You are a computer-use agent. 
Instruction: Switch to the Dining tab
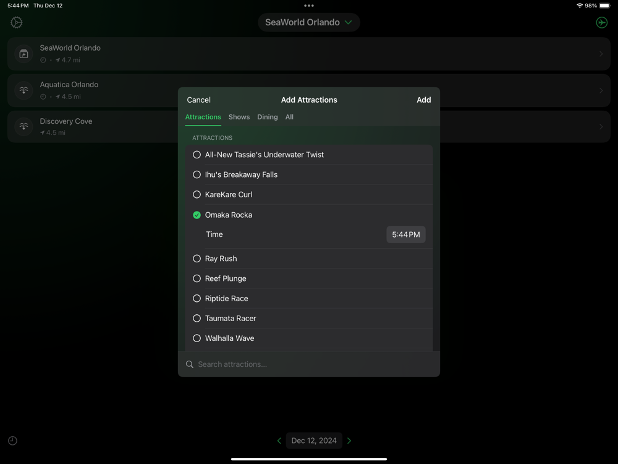(x=267, y=117)
